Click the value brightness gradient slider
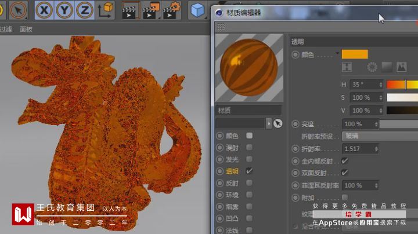Viewport: 418px width, 234px height. pos(402,111)
